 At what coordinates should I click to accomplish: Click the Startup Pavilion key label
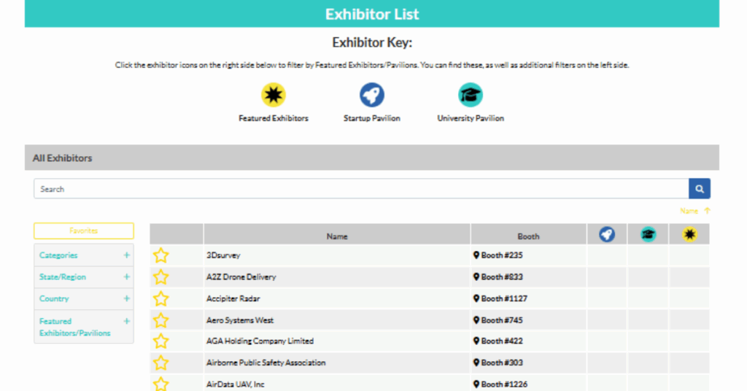[x=371, y=118]
